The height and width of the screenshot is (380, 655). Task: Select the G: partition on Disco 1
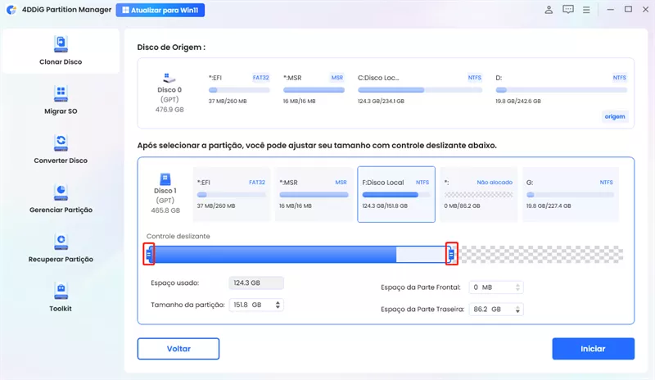tap(571, 194)
